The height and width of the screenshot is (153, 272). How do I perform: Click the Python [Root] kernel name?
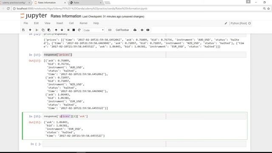point(239,23)
